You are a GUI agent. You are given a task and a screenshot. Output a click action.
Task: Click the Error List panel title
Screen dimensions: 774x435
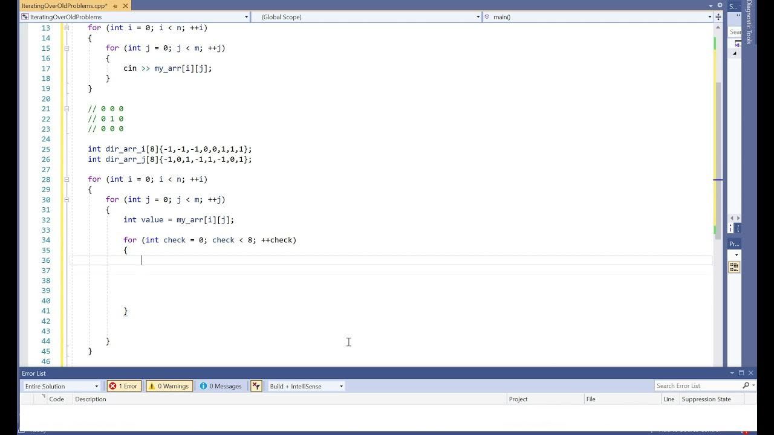pyautogui.click(x=34, y=373)
